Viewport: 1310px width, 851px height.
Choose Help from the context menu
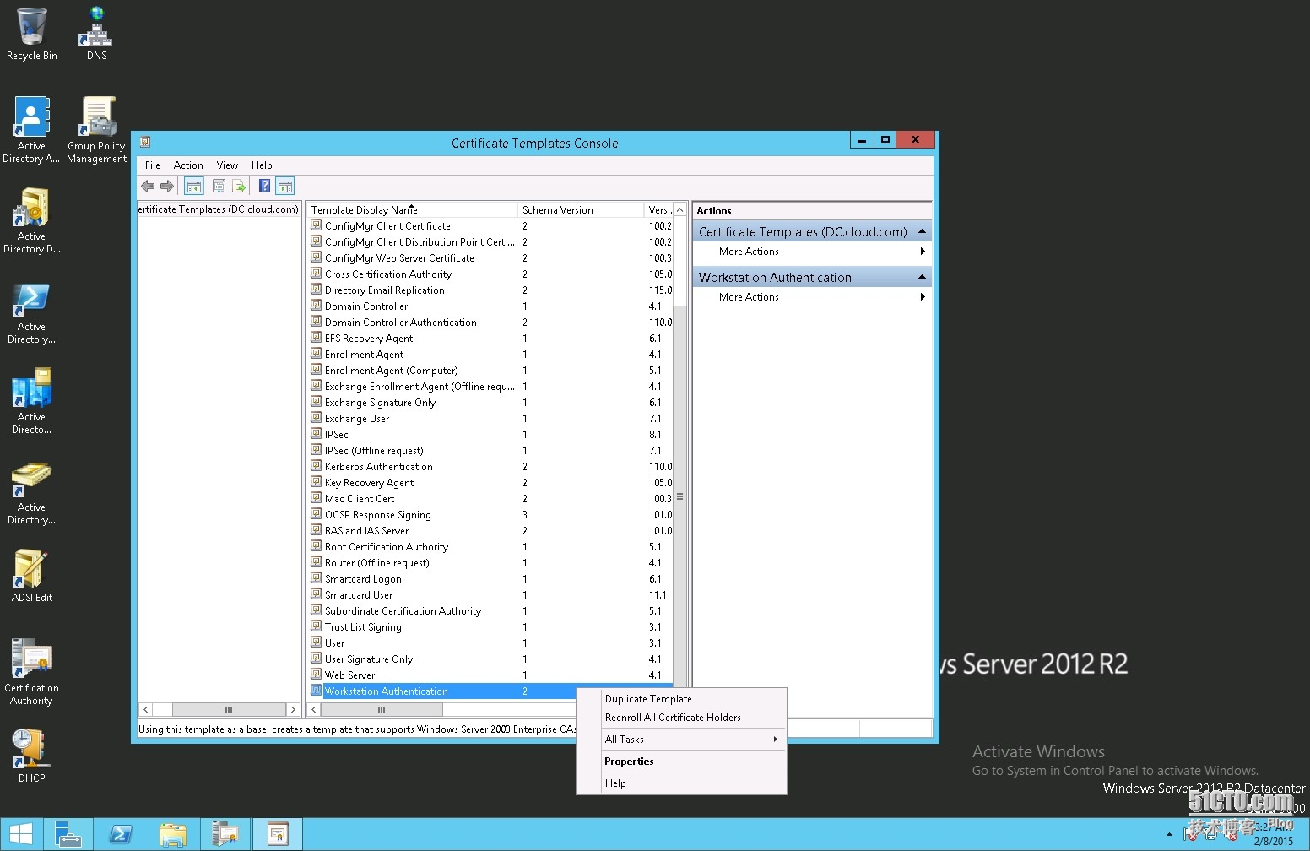pyautogui.click(x=681, y=783)
